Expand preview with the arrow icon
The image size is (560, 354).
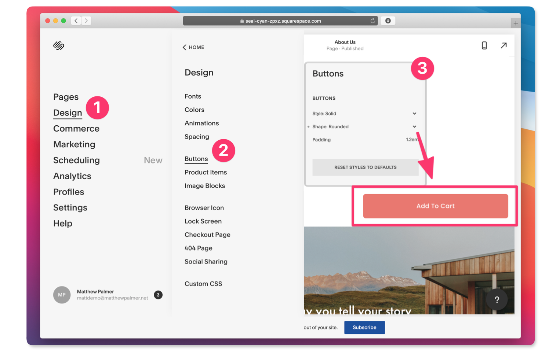[503, 45]
